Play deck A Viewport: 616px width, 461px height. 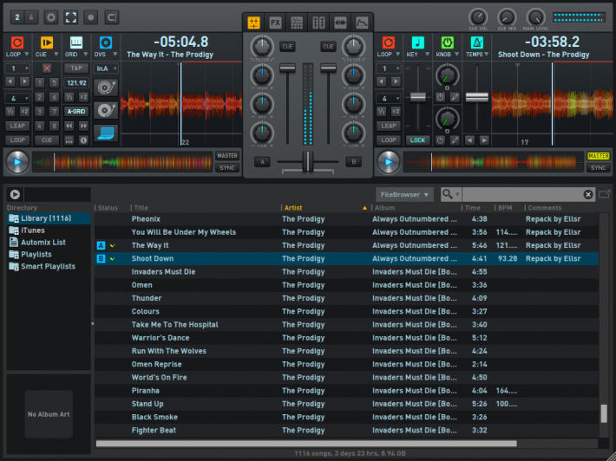17,162
